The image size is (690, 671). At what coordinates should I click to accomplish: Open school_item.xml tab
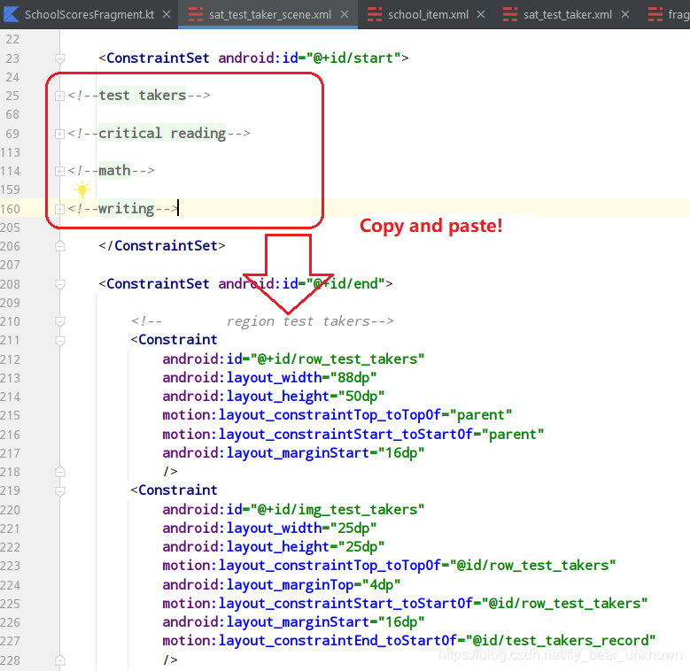[x=428, y=14]
